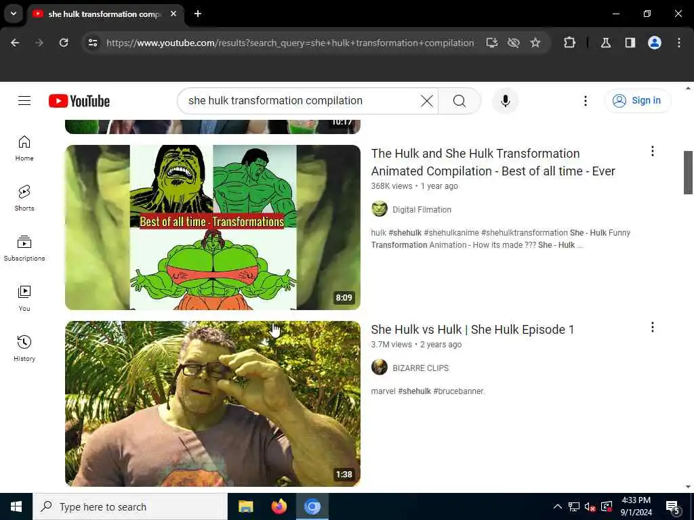Image resolution: width=694 pixels, height=520 pixels.
Task: Show hidden system tray icons
Action: [x=558, y=506]
